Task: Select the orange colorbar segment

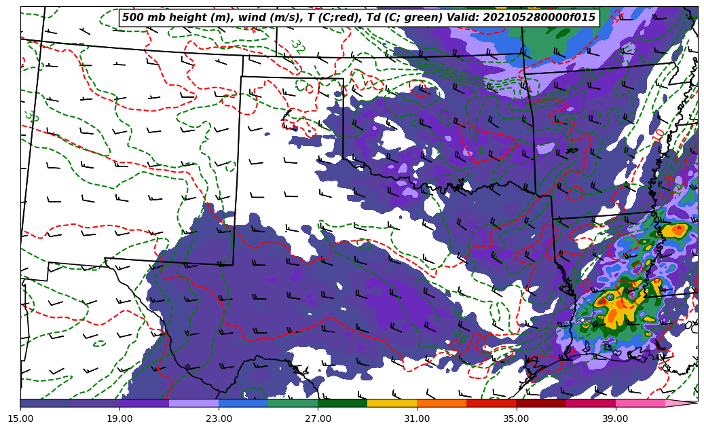Action: click(441, 403)
